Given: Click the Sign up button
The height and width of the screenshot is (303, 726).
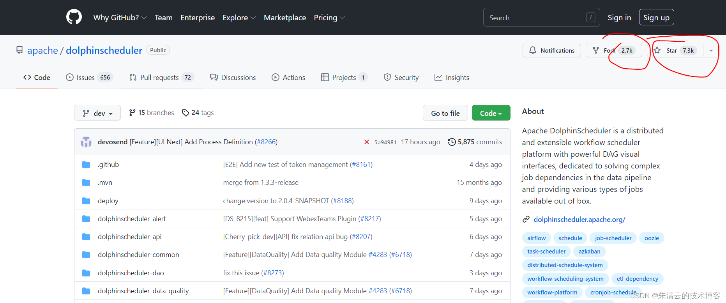Looking at the screenshot, I should [656, 18].
